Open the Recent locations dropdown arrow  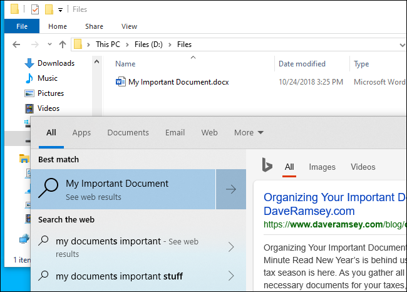tap(48, 45)
